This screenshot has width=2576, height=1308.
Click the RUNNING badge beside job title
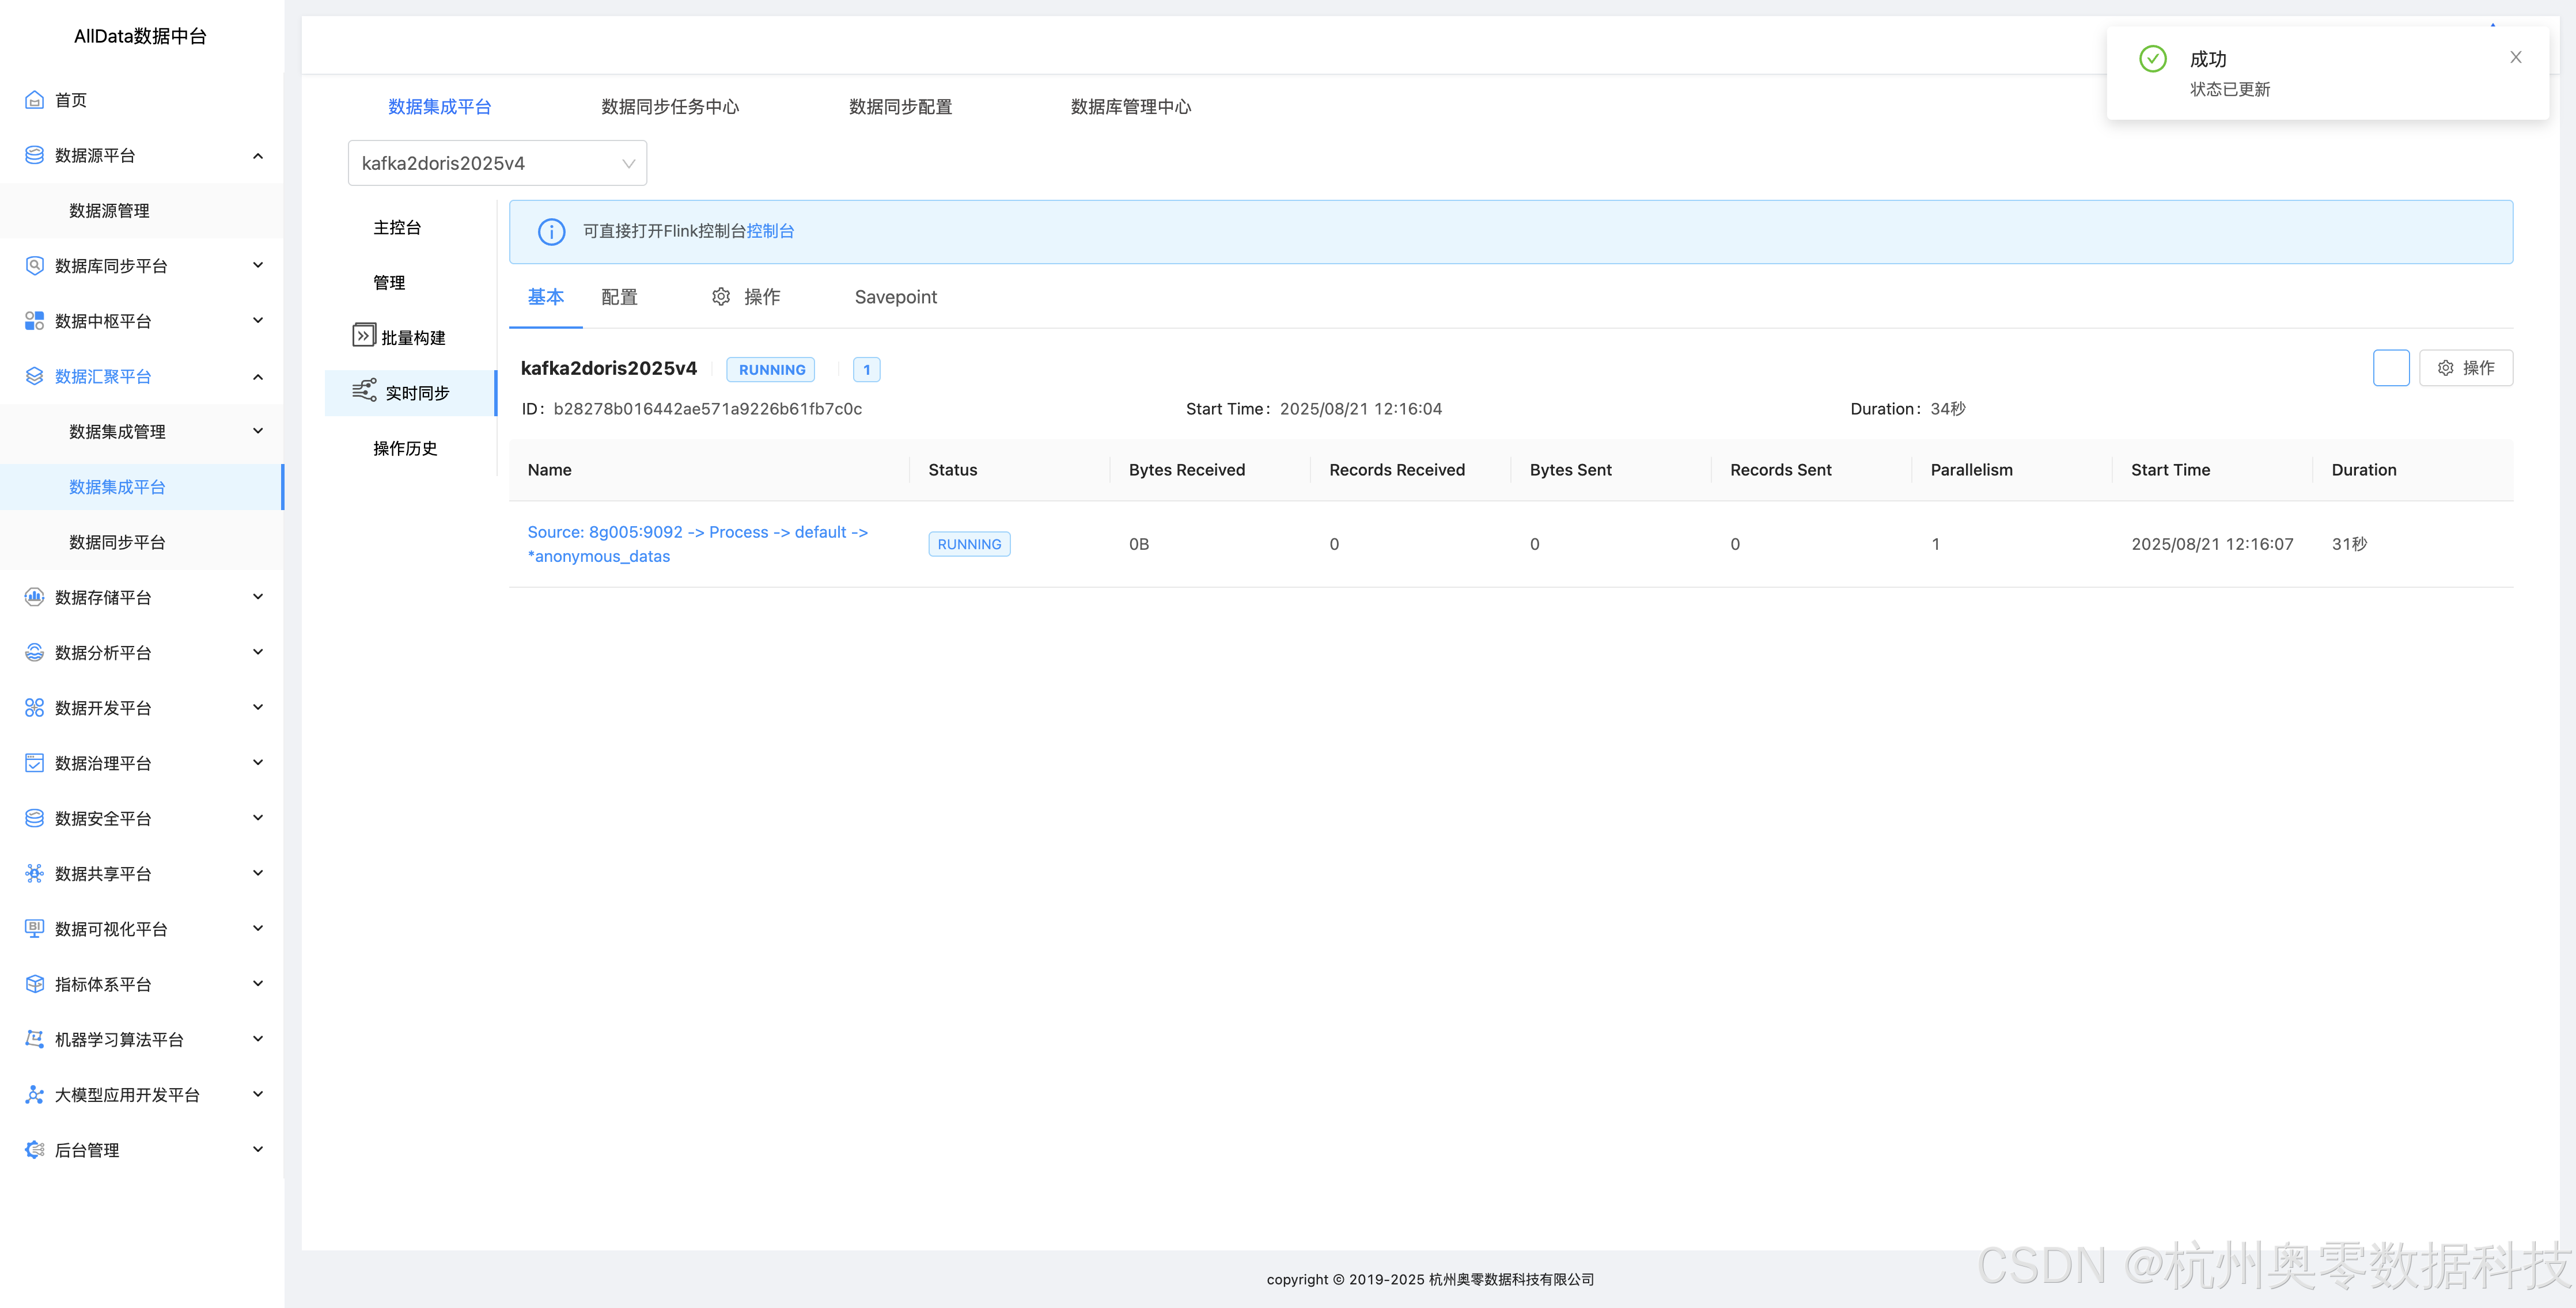click(x=771, y=370)
